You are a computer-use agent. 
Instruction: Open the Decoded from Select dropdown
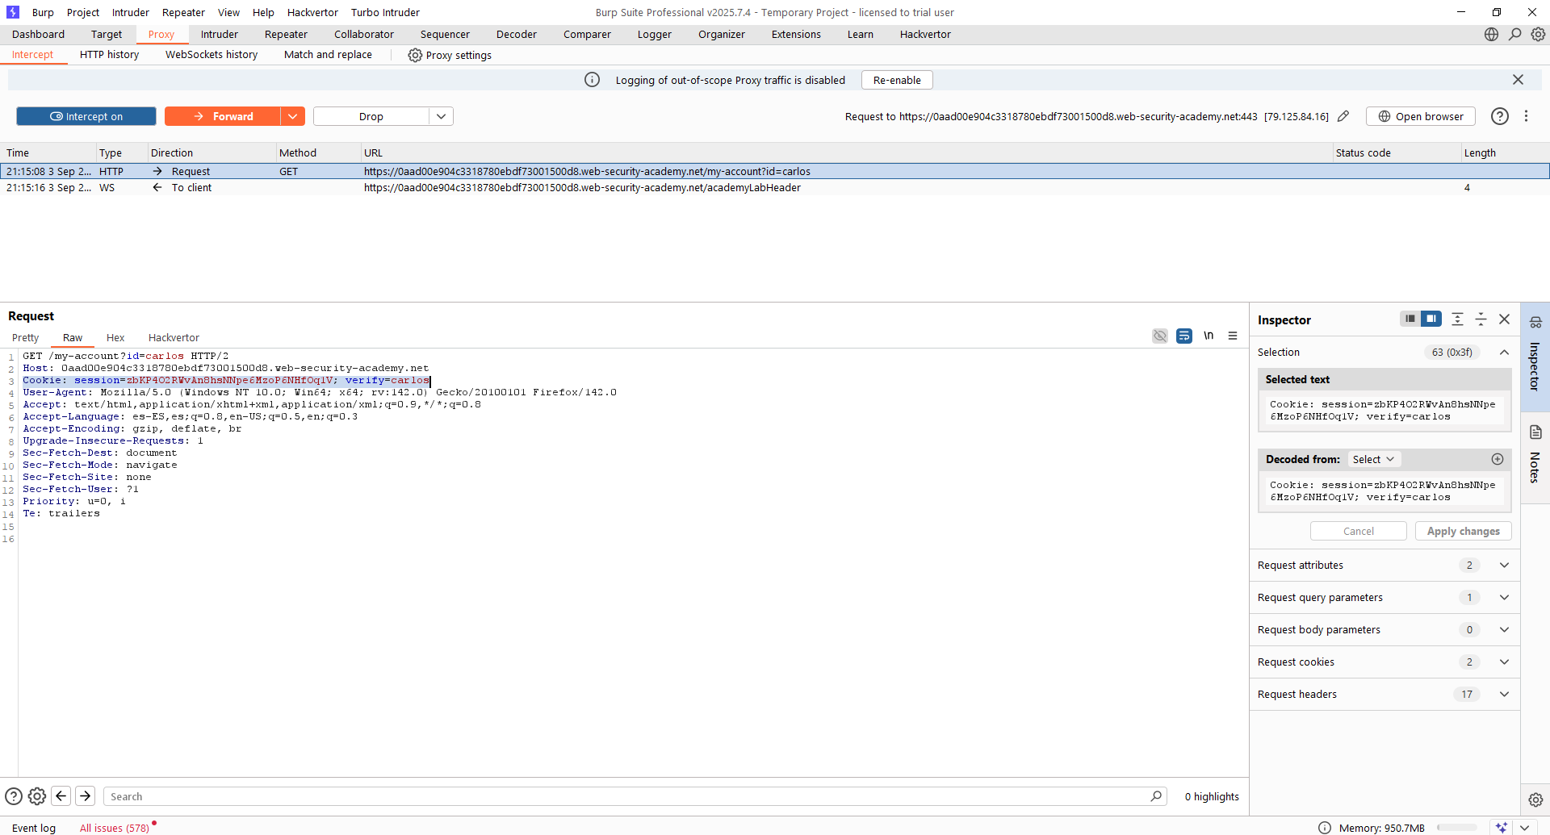[x=1373, y=459]
